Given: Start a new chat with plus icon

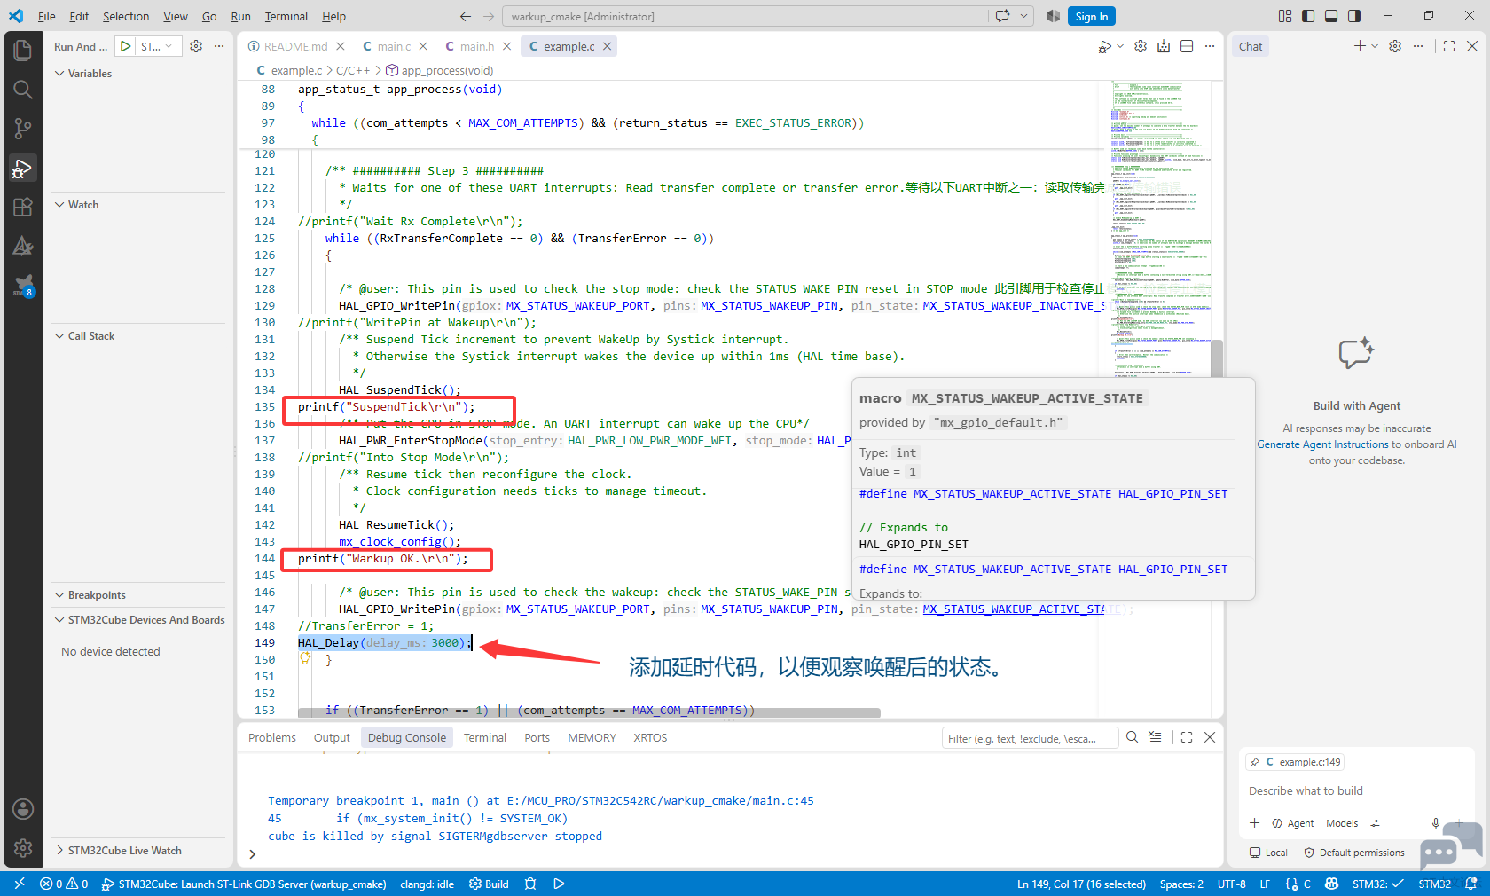Looking at the screenshot, I should 1360,46.
